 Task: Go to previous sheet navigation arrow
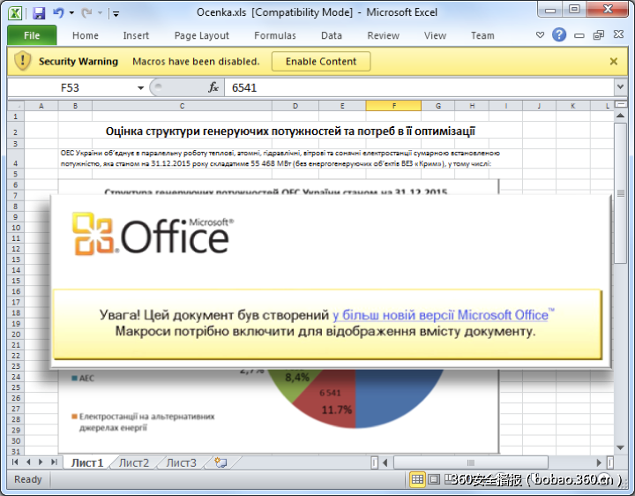(28, 462)
